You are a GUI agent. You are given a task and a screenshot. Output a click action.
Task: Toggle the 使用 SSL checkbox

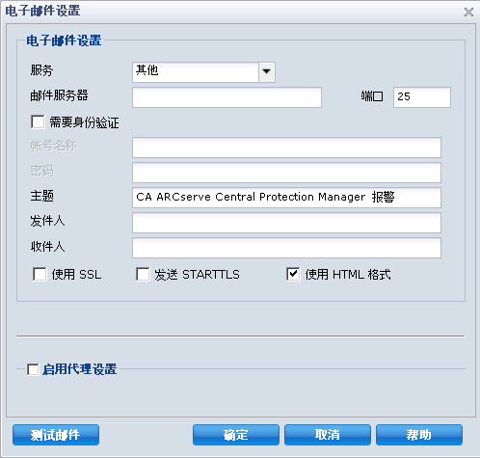[40, 275]
